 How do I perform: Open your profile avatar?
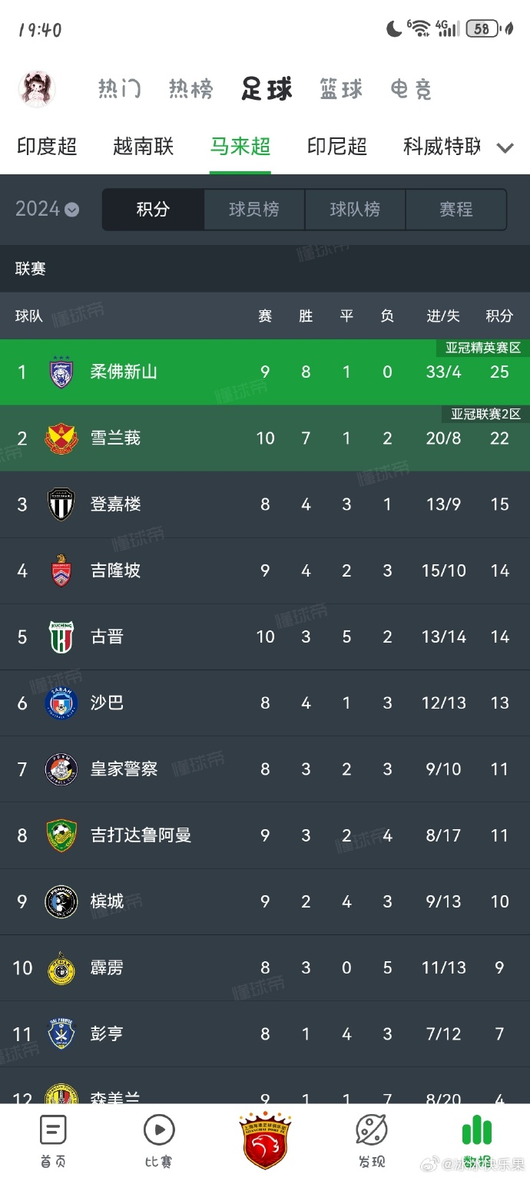tap(36, 88)
